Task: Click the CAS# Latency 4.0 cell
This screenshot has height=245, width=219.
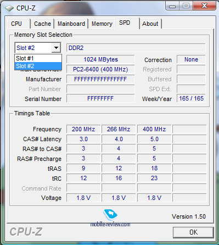Action: point(119,139)
